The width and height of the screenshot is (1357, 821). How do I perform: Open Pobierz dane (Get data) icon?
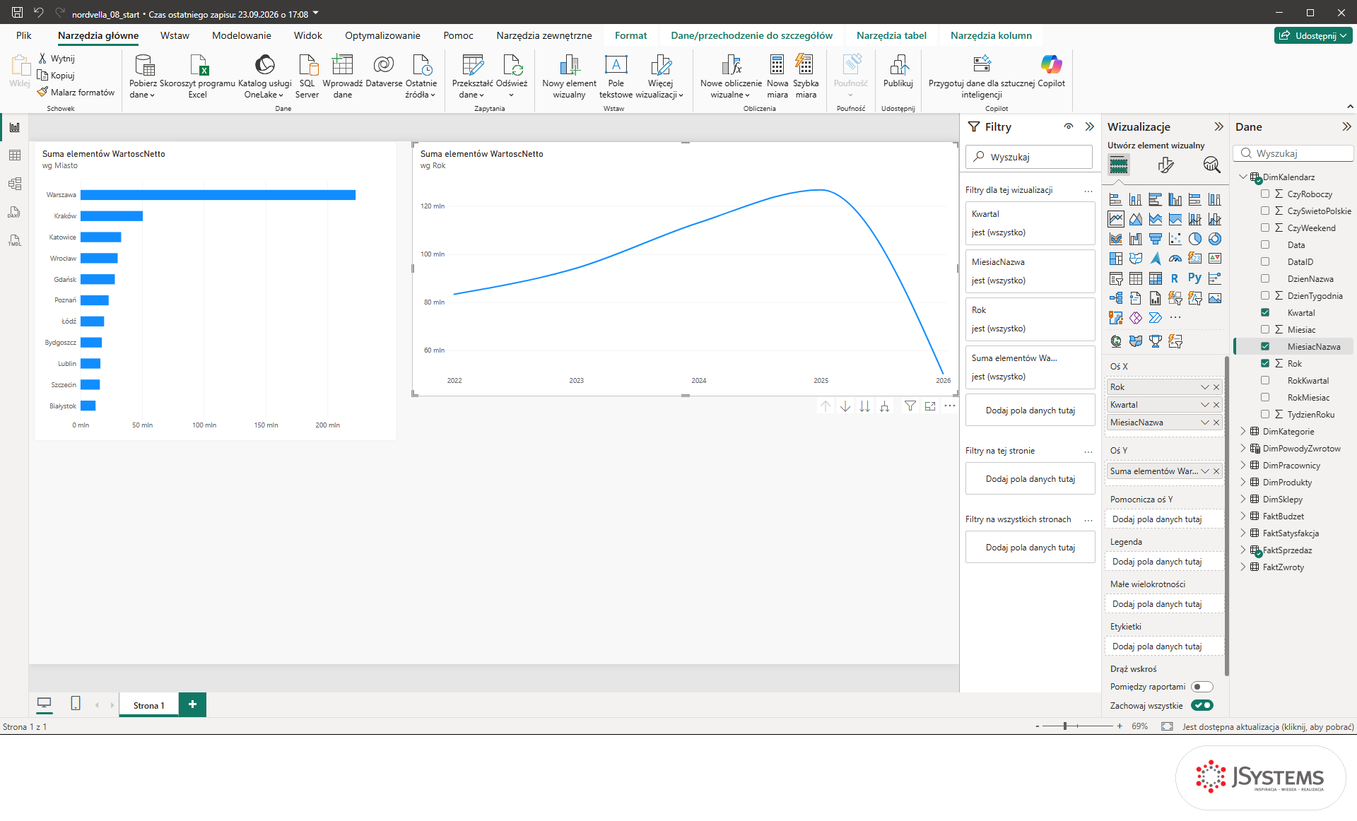[x=144, y=66]
